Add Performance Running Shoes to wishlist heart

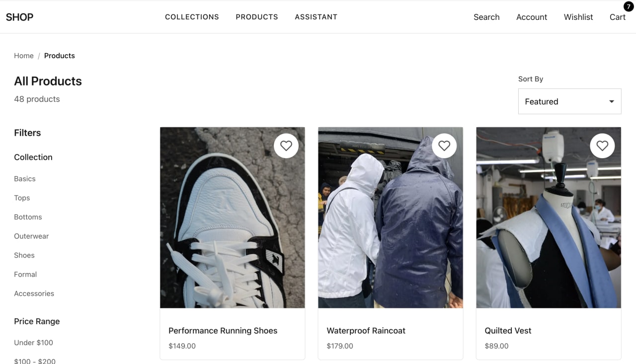tap(286, 146)
